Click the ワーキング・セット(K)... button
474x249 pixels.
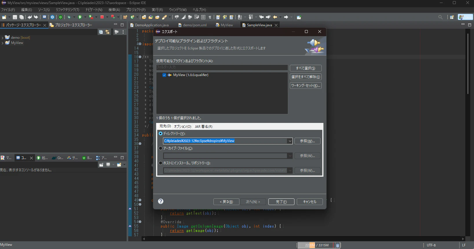click(x=305, y=86)
